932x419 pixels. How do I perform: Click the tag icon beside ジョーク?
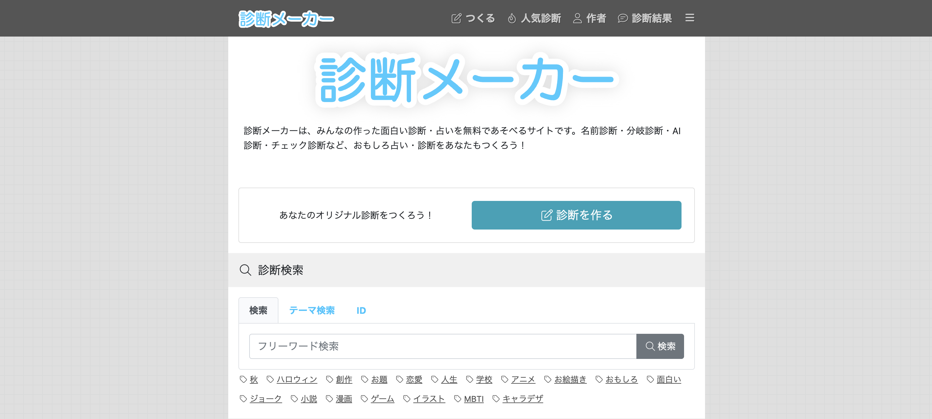243,399
